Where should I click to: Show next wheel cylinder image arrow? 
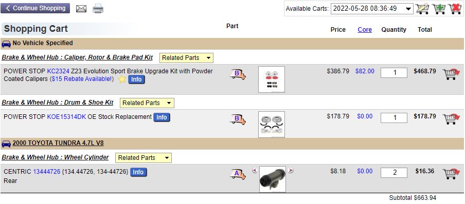[290, 170]
